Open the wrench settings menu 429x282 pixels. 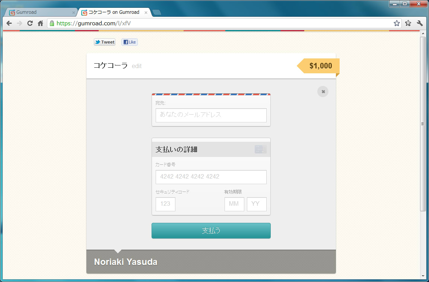(x=420, y=23)
